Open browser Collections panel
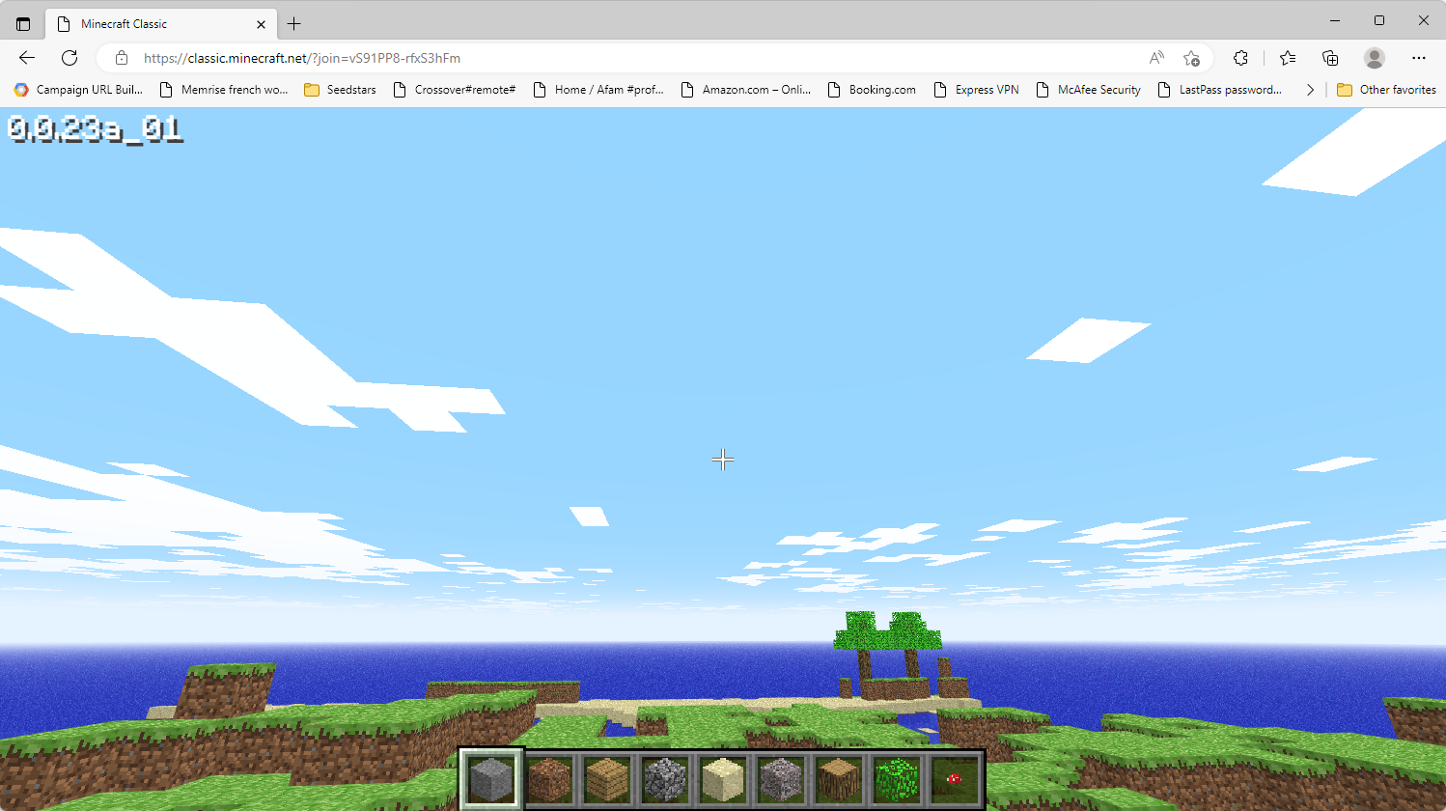This screenshot has width=1446, height=811. [1330, 58]
